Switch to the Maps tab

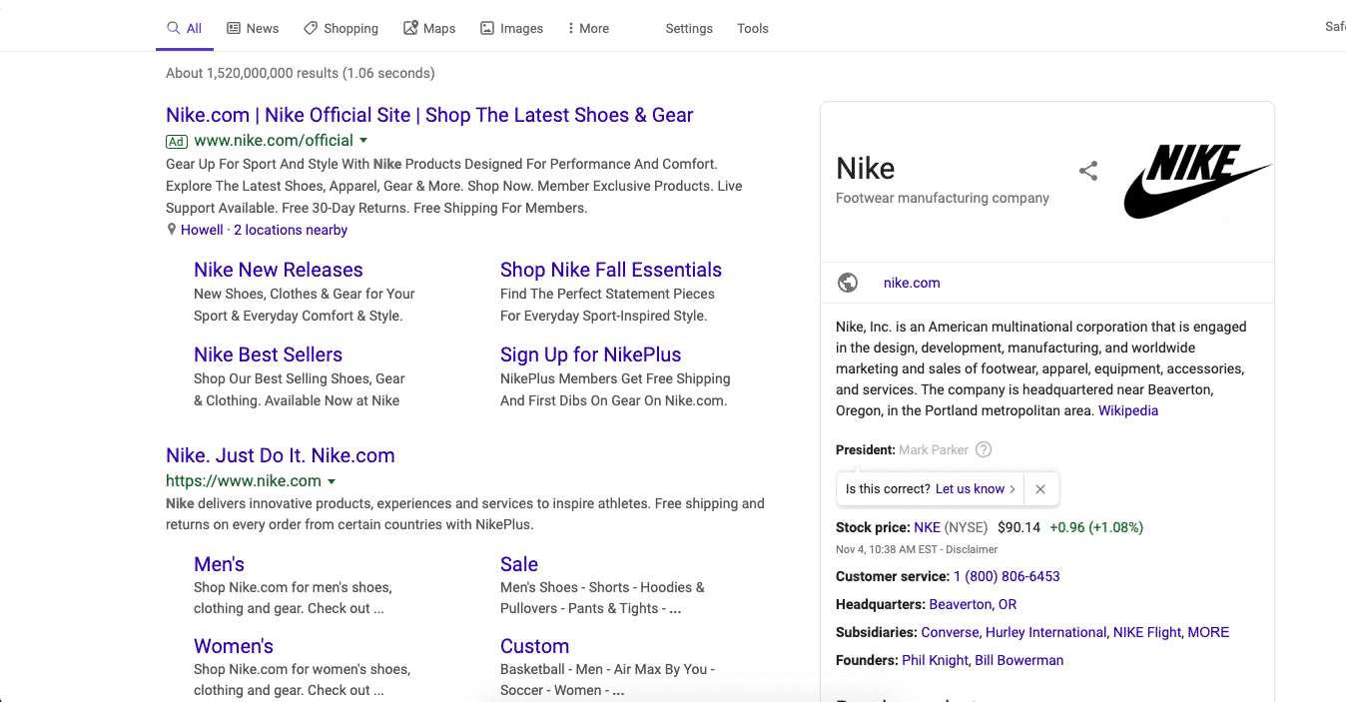(429, 28)
